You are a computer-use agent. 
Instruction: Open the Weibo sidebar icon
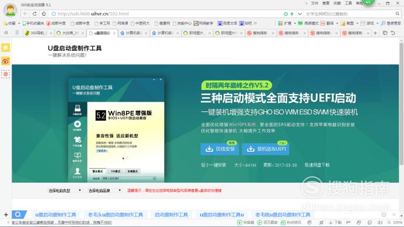(x=6, y=61)
